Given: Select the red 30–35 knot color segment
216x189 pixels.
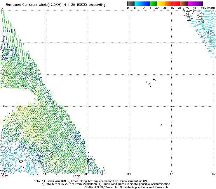Looking at the screenshot, I should pyautogui.click(x=176, y=3).
